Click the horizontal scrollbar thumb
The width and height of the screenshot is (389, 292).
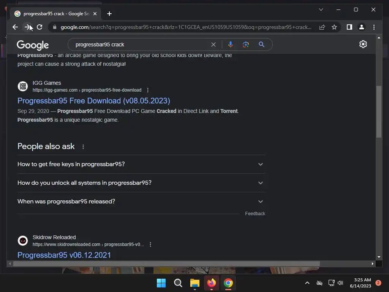click(166, 264)
